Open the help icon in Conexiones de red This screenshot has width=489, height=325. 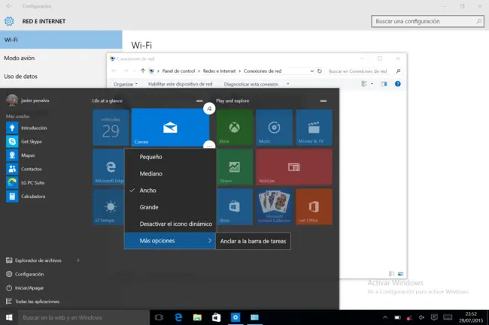[398, 83]
